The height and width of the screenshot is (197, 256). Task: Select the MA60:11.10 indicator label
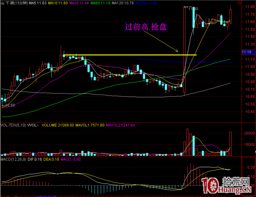pyautogui.click(x=100, y=3)
